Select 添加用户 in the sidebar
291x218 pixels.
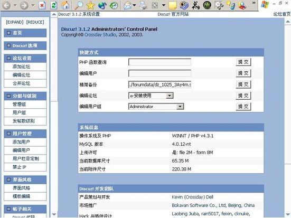[25, 142]
